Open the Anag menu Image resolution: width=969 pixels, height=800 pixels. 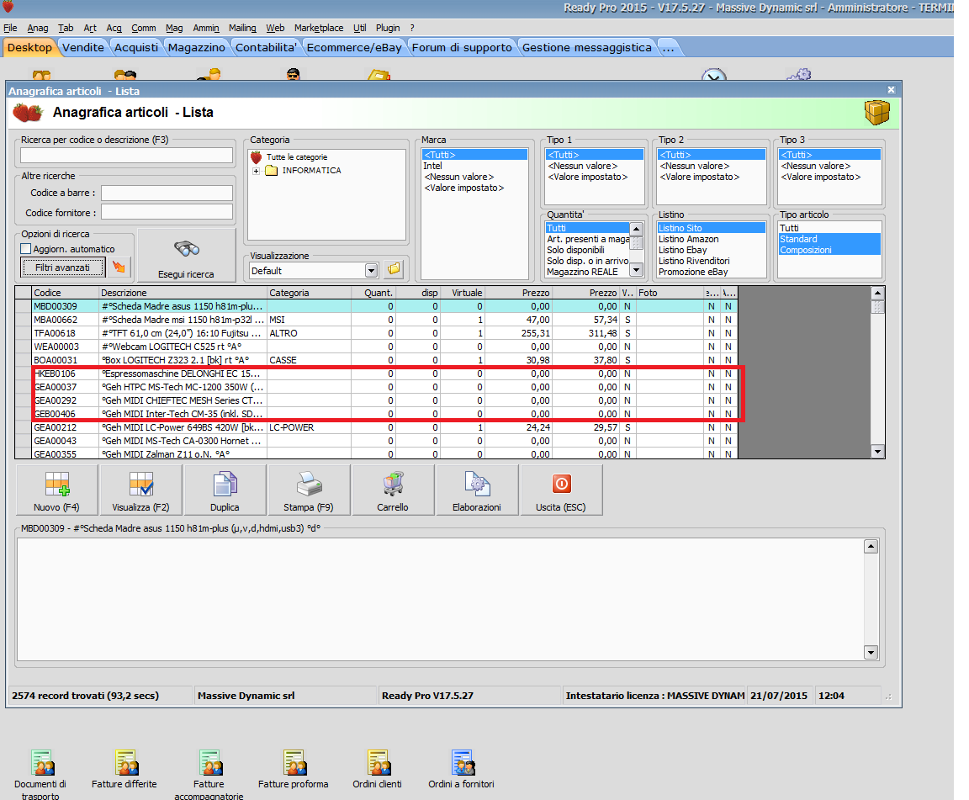point(38,28)
